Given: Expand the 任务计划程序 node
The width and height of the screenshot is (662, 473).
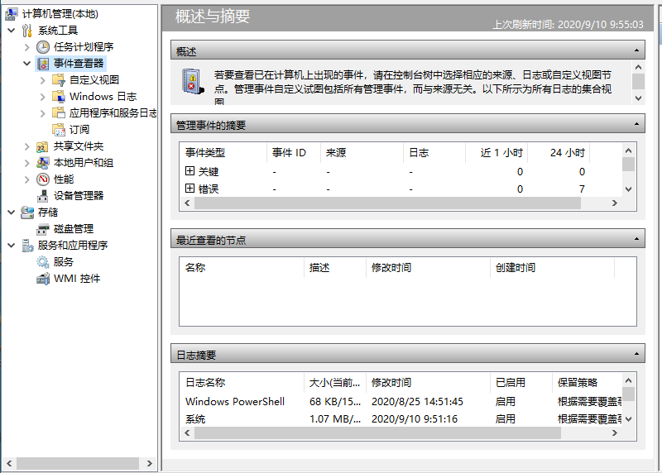Looking at the screenshot, I should point(27,47).
